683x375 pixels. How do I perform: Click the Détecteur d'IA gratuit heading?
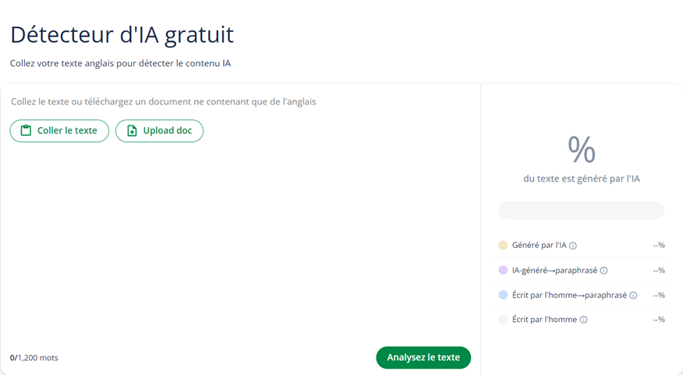click(122, 35)
